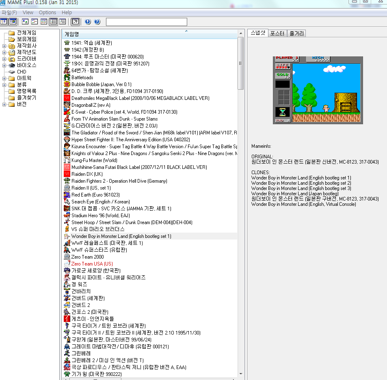Viewport: 387px width, 380px height.
Task: Click the Battletoads game icon
Action: click(x=67, y=77)
